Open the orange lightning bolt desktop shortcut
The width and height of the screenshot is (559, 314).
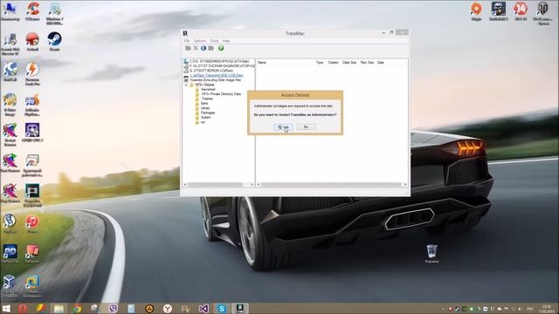[x=32, y=74]
